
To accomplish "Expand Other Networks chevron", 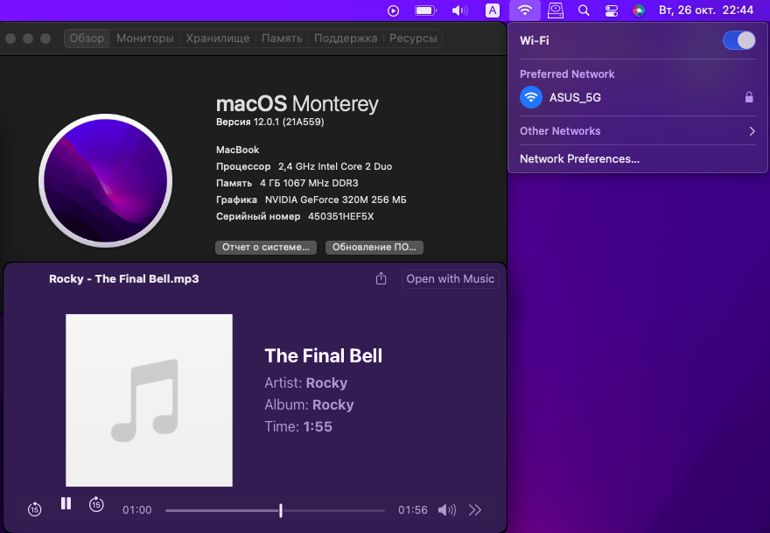I will tap(752, 131).
